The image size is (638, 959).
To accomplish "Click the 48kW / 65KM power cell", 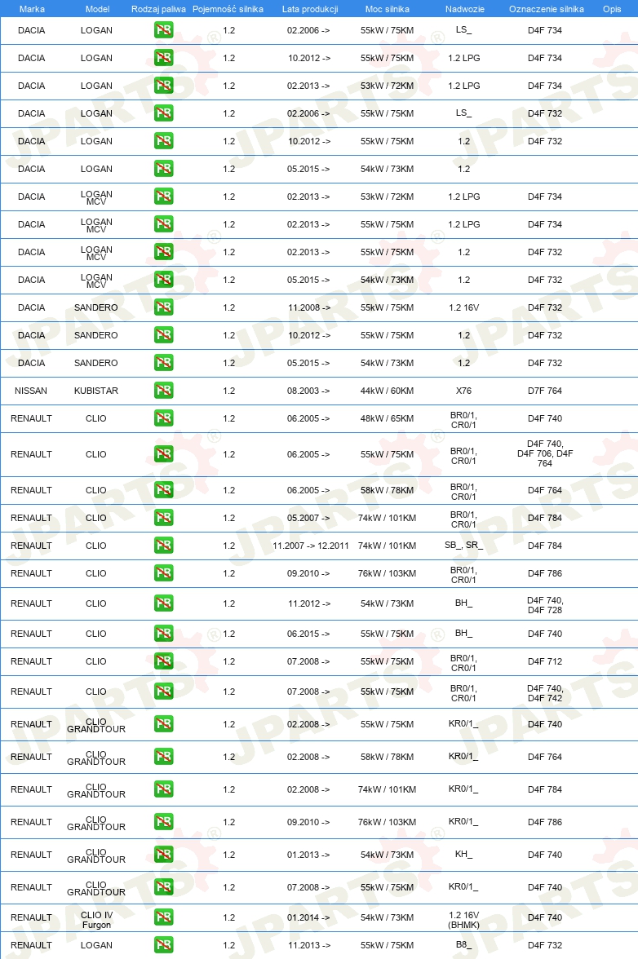I will click(387, 418).
